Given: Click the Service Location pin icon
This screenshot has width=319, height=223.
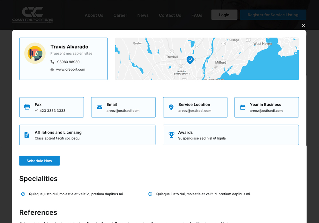Looking at the screenshot, I should tap(171, 107).
